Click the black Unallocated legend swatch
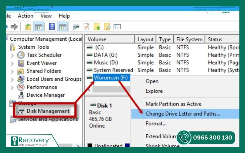 90,145
